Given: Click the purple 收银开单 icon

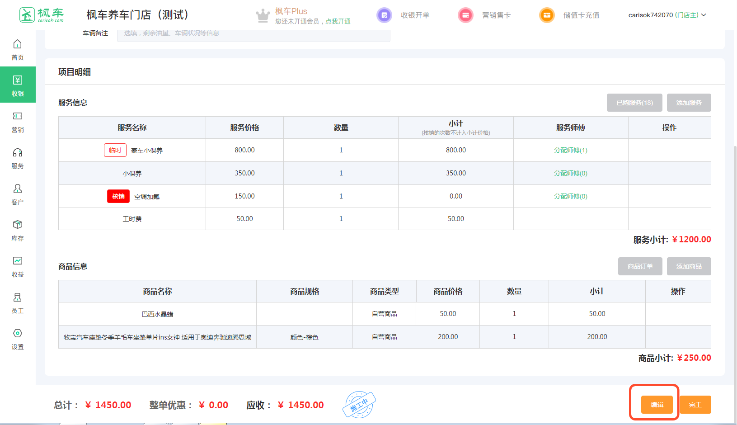Looking at the screenshot, I should click(x=384, y=15).
